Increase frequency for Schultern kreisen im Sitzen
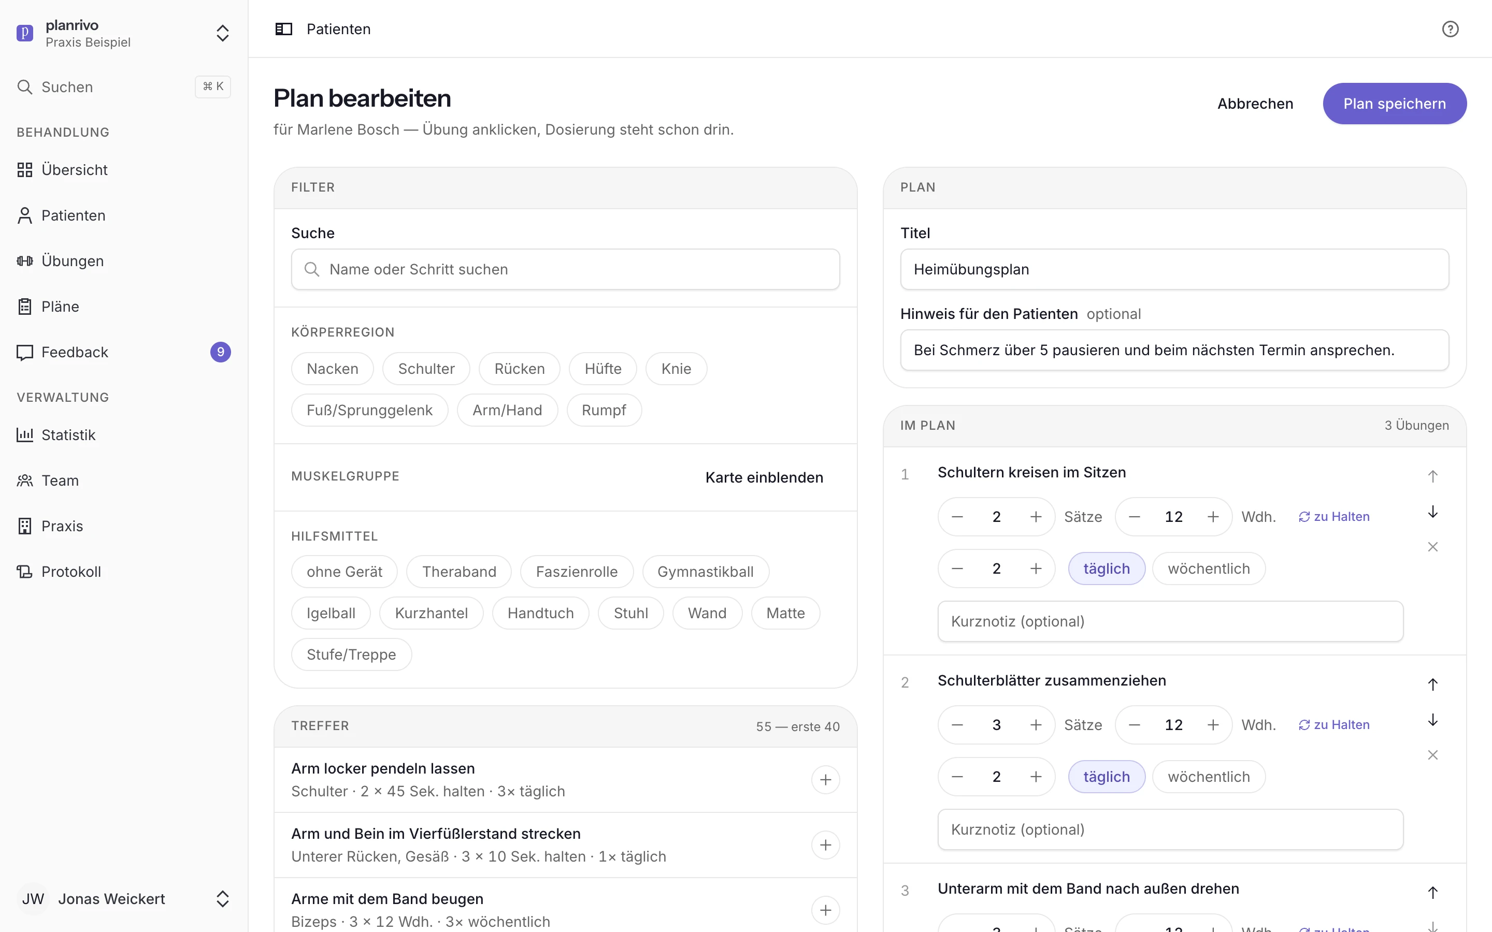1492x932 pixels. [x=1036, y=569]
